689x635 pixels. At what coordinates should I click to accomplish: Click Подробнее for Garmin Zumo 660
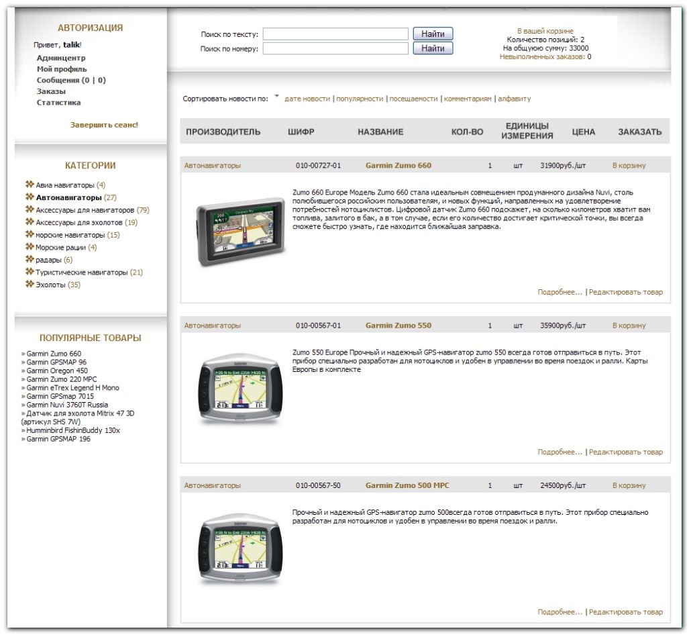point(560,292)
